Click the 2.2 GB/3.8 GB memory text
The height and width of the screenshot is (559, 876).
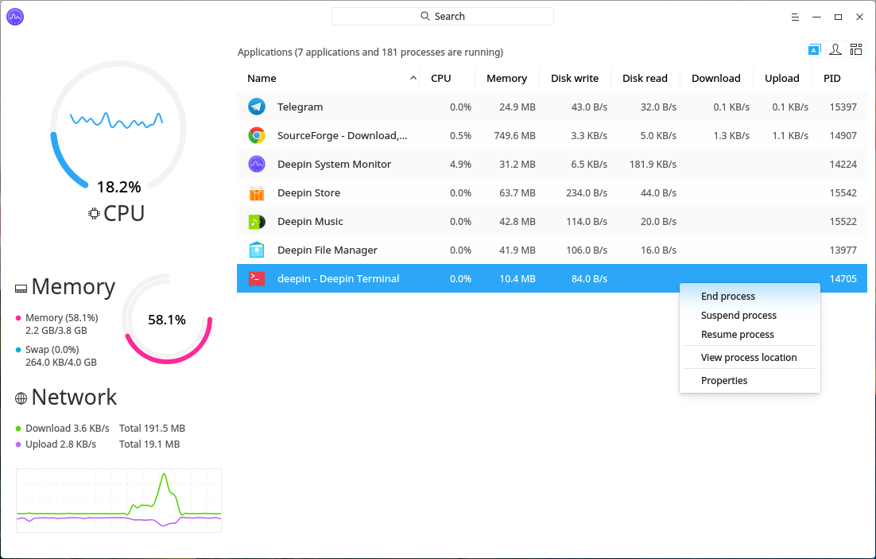pos(56,330)
